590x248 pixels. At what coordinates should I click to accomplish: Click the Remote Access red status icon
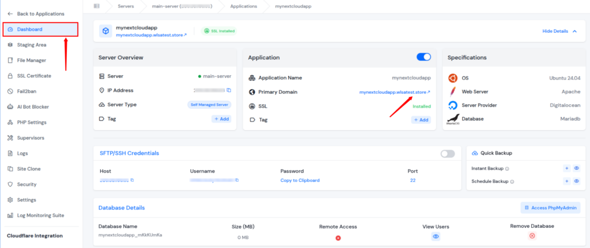338,238
